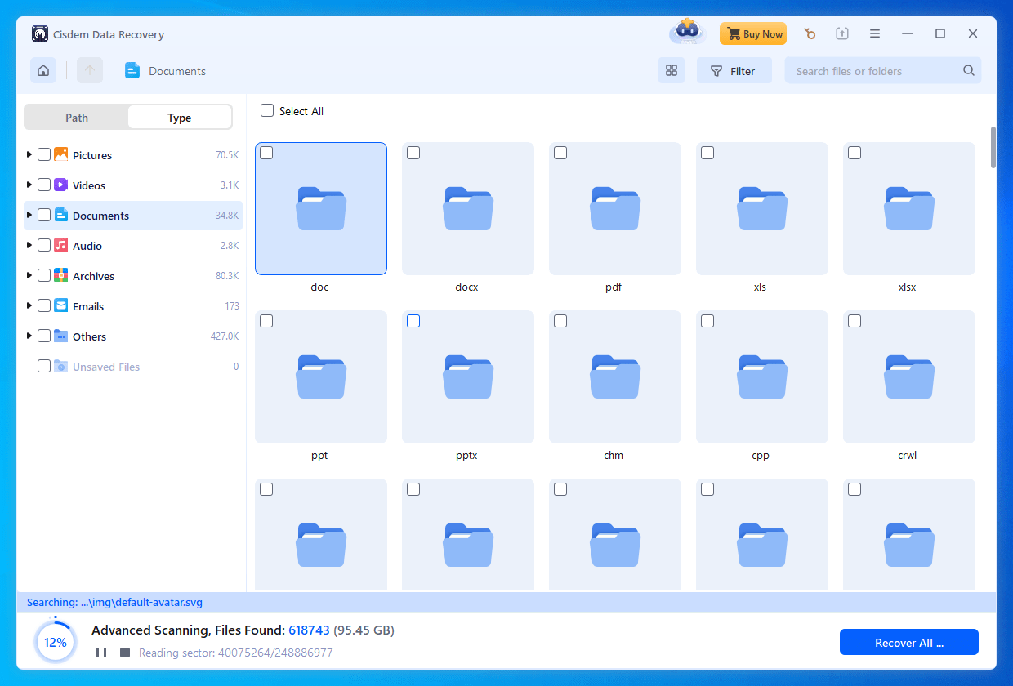The width and height of the screenshot is (1013, 686).
Task: Select the Documents category label
Action: (x=100, y=216)
